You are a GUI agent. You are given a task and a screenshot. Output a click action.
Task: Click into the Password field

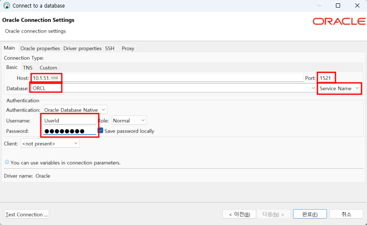[x=69, y=131]
